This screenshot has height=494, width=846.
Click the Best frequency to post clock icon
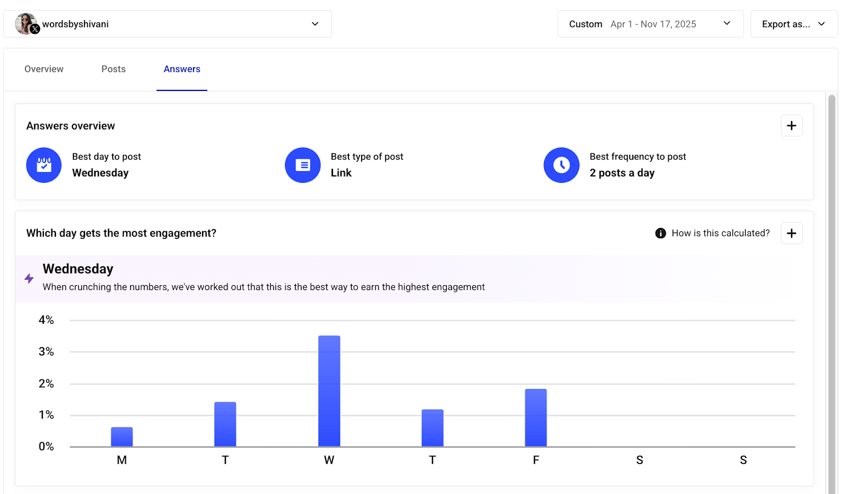[561, 165]
